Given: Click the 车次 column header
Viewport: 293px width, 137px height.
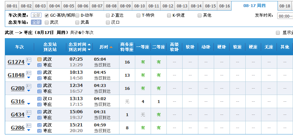Looking at the screenshot, I should 19,47.
